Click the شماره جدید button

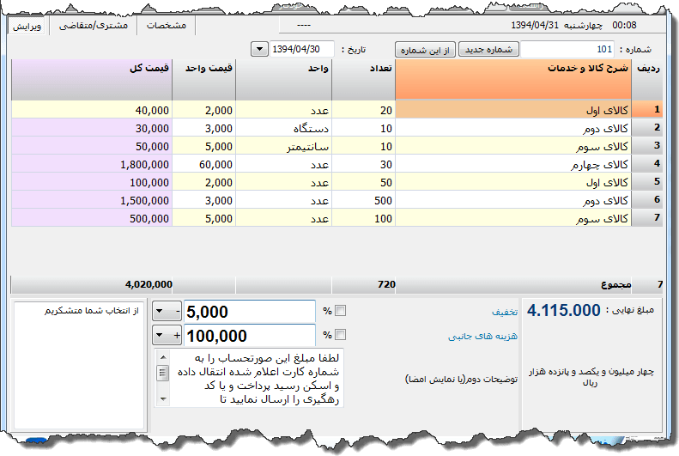[x=488, y=49]
